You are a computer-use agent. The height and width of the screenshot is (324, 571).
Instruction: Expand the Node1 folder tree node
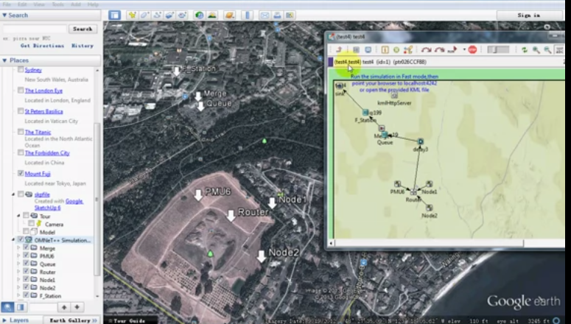pyautogui.click(x=18, y=280)
